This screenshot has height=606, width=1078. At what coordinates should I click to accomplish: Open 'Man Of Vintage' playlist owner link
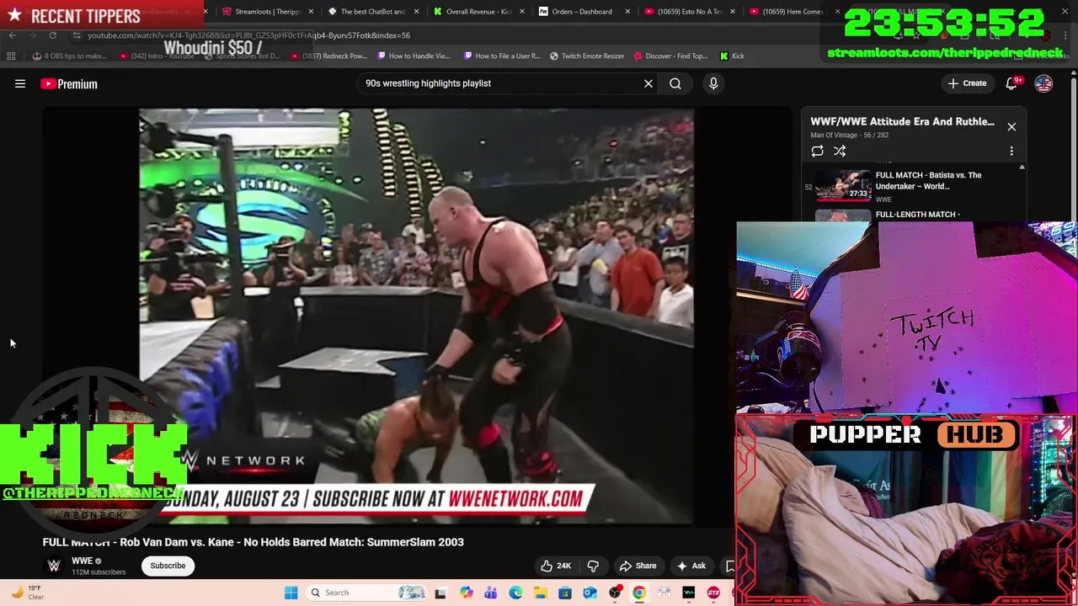834,135
